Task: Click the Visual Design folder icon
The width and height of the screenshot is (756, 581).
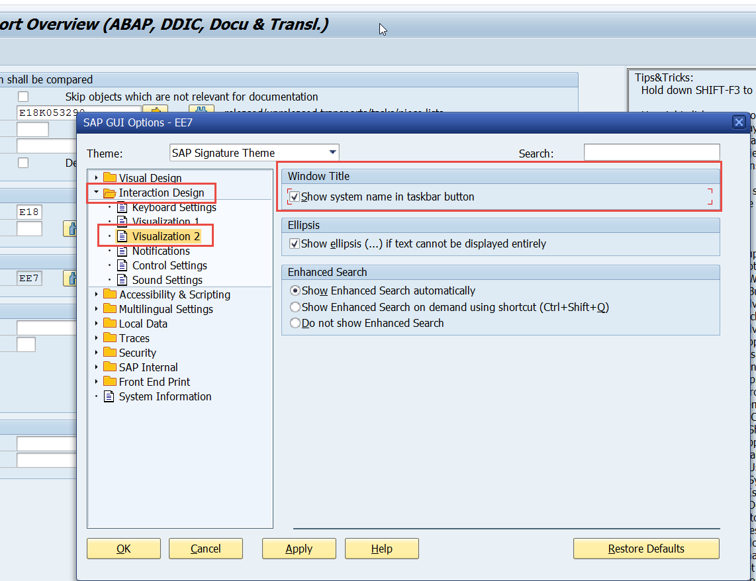Action: coord(110,178)
